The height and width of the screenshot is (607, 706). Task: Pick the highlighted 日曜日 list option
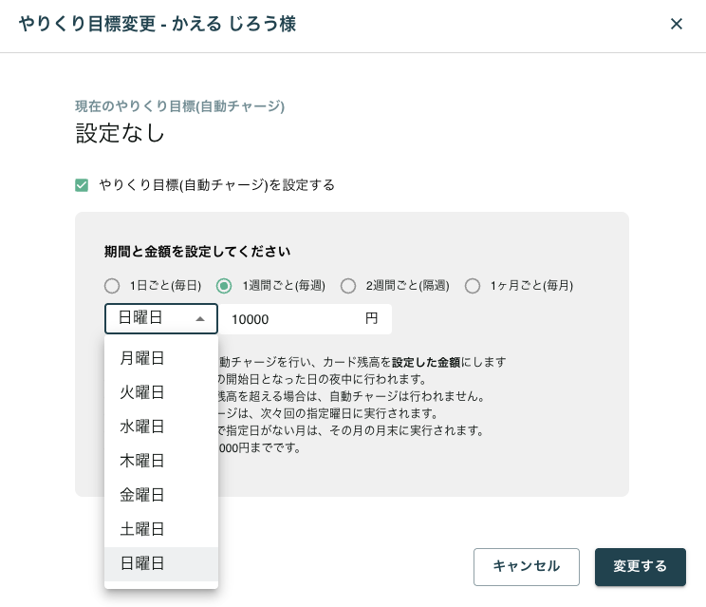click(x=142, y=563)
